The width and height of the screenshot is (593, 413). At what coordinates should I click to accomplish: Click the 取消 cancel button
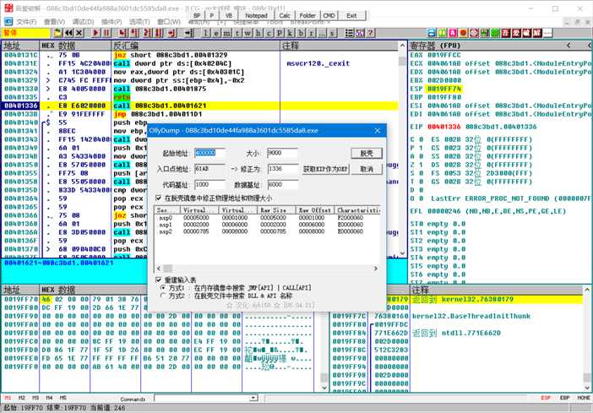[x=366, y=169]
